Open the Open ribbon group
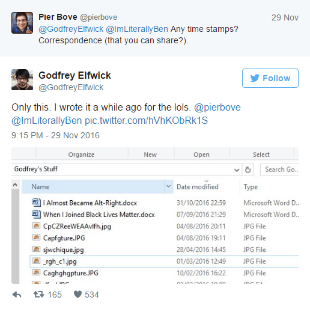Viewport: 310px width, 309px height. tap(201, 154)
